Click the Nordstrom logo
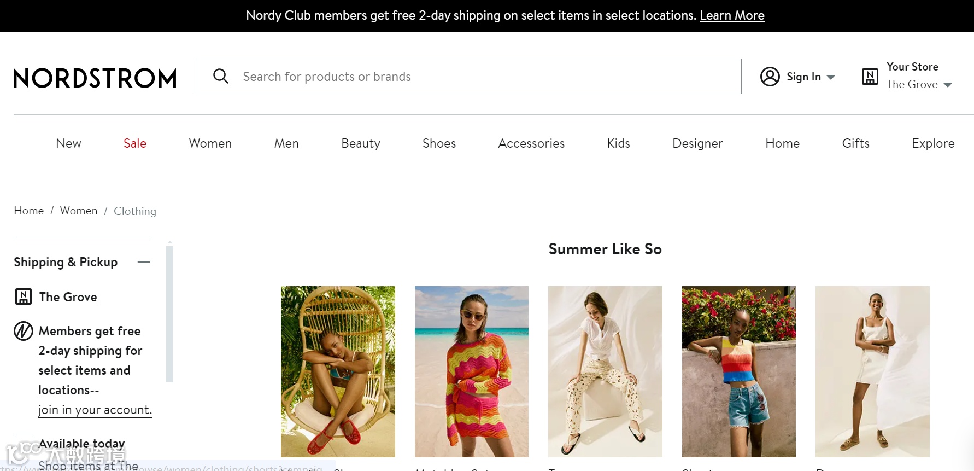This screenshot has width=974, height=471. pos(95,78)
